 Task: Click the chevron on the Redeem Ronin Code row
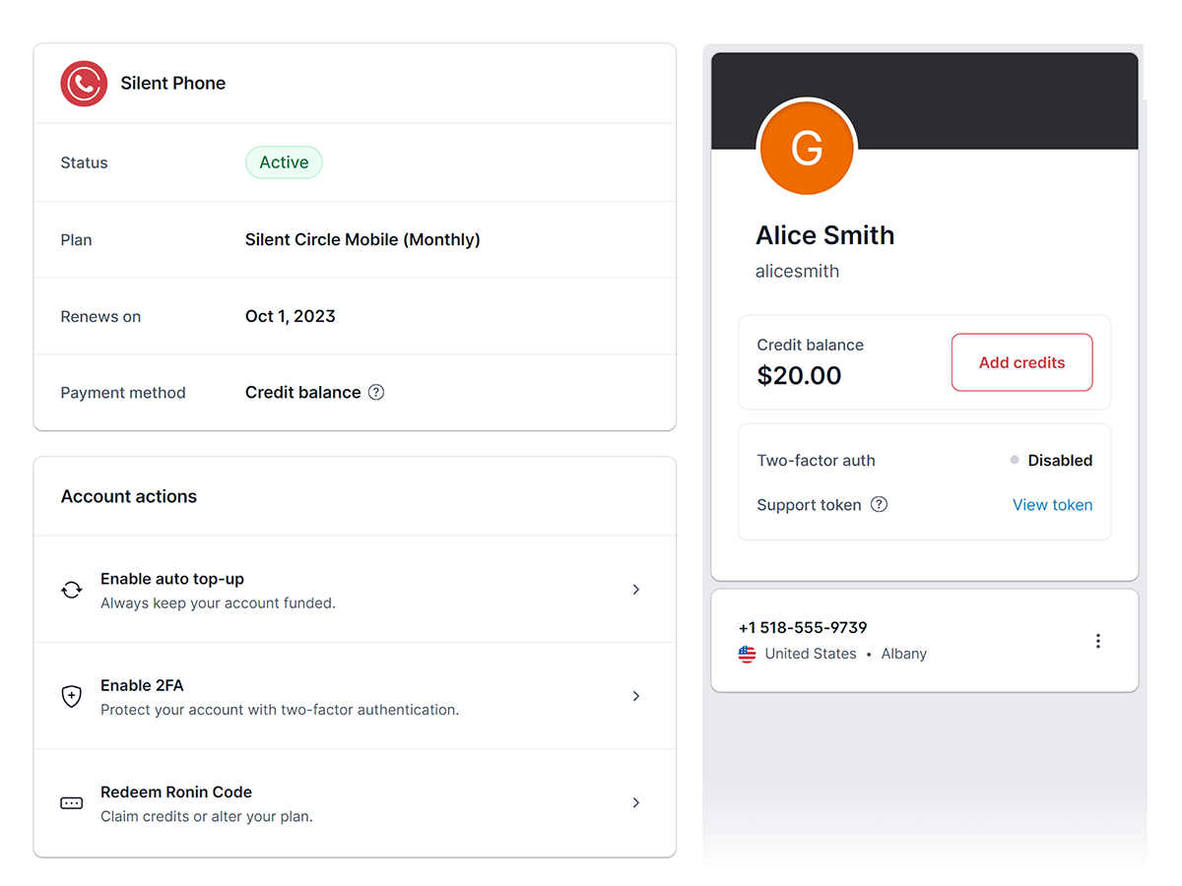coord(636,803)
